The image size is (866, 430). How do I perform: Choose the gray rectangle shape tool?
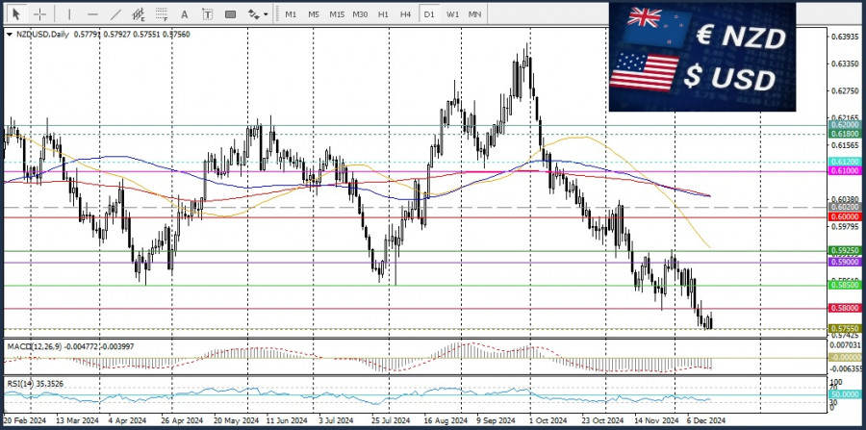(x=230, y=14)
